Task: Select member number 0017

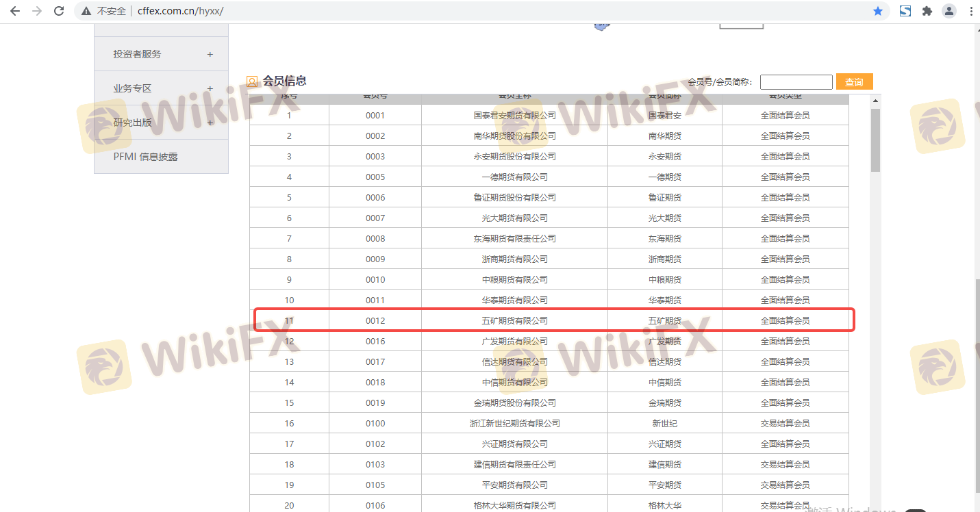Action: (375, 362)
